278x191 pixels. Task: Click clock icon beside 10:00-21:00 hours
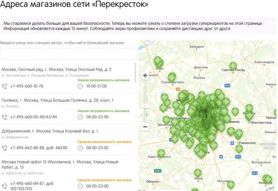80,86
